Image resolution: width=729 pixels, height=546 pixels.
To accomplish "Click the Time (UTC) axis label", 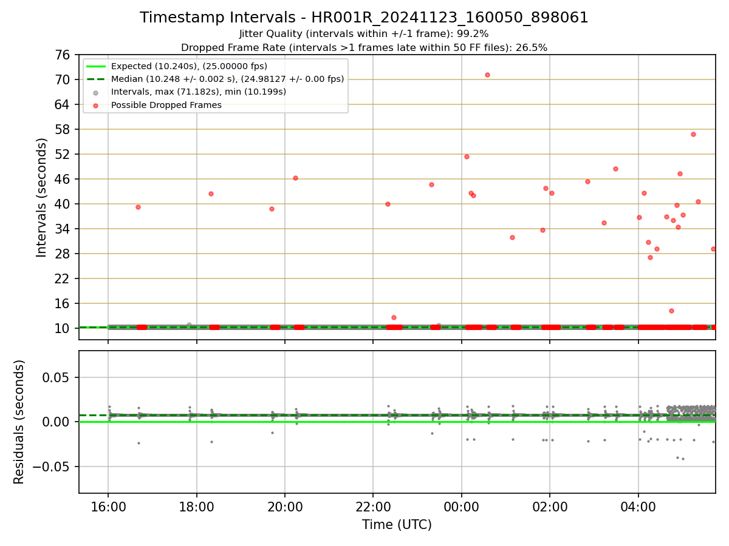I will [397, 525].
